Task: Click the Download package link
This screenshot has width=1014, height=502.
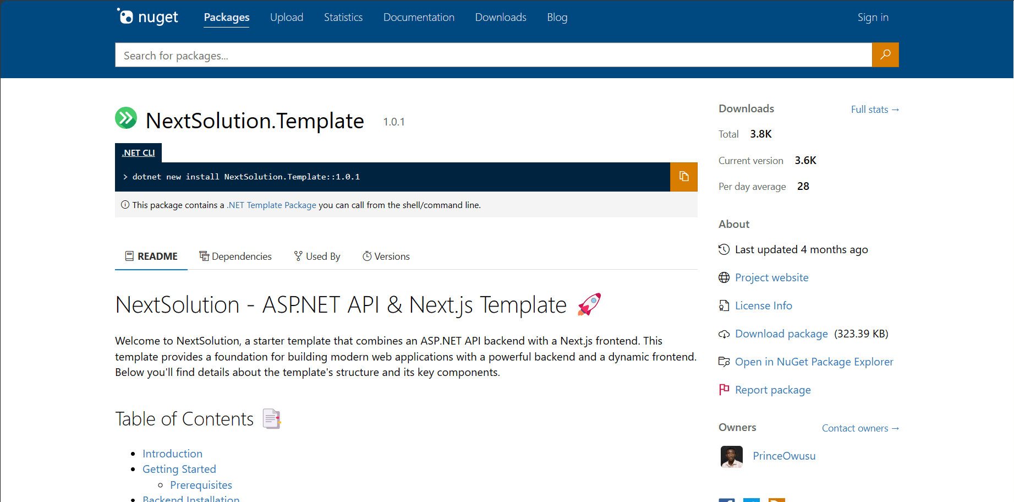Action: pyautogui.click(x=781, y=334)
